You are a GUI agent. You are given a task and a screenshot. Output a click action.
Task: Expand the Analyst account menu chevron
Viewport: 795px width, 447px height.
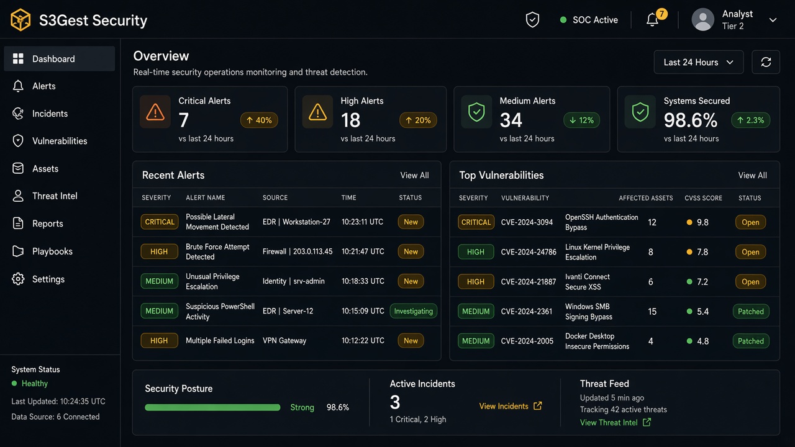773,20
